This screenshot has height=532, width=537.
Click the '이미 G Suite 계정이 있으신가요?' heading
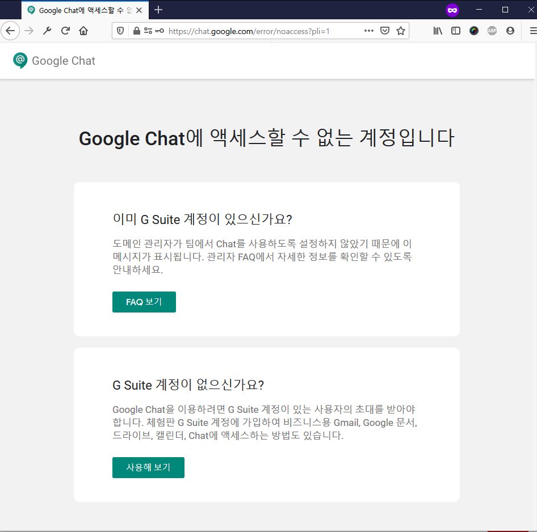coord(203,219)
